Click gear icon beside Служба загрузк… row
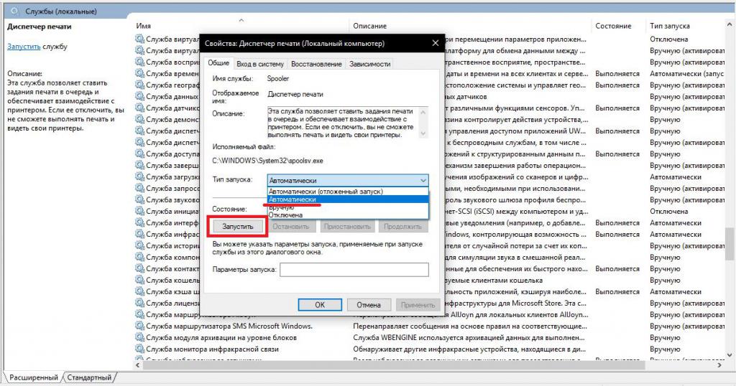This screenshot has width=736, height=386. (x=140, y=176)
